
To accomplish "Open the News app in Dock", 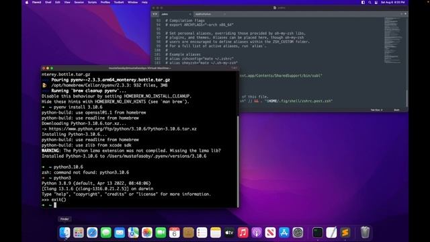I will 270,233.
